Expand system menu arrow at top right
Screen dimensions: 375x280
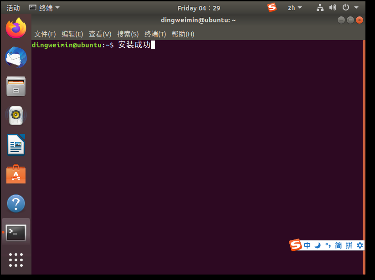point(356,8)
